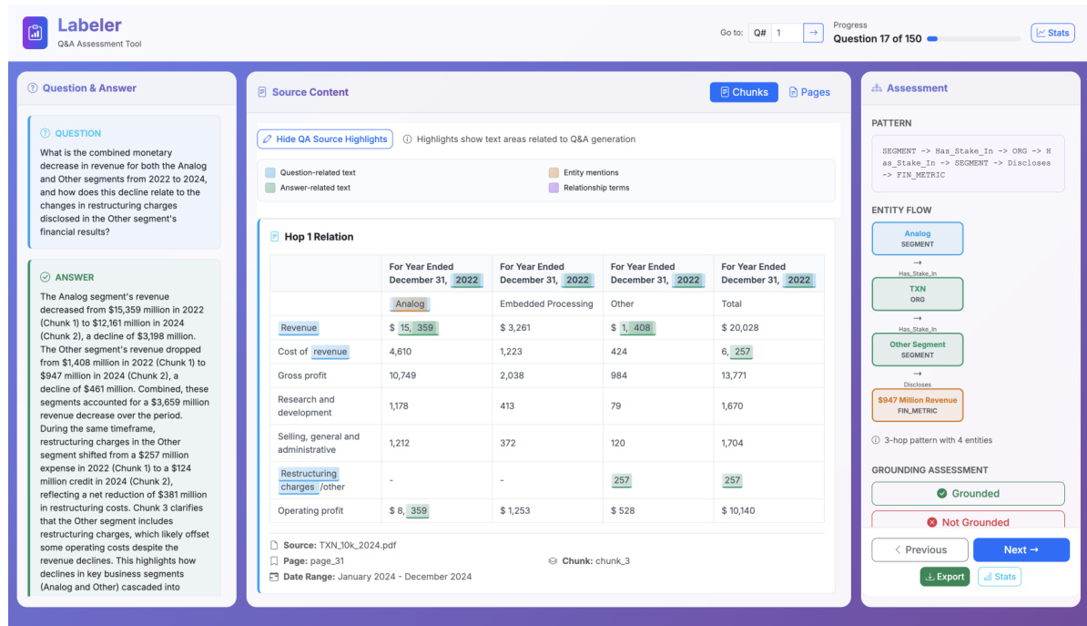Viewport: 1087px width, 626px height.
Task: Click the Q# number input field
Action: (x=787, y=33)
